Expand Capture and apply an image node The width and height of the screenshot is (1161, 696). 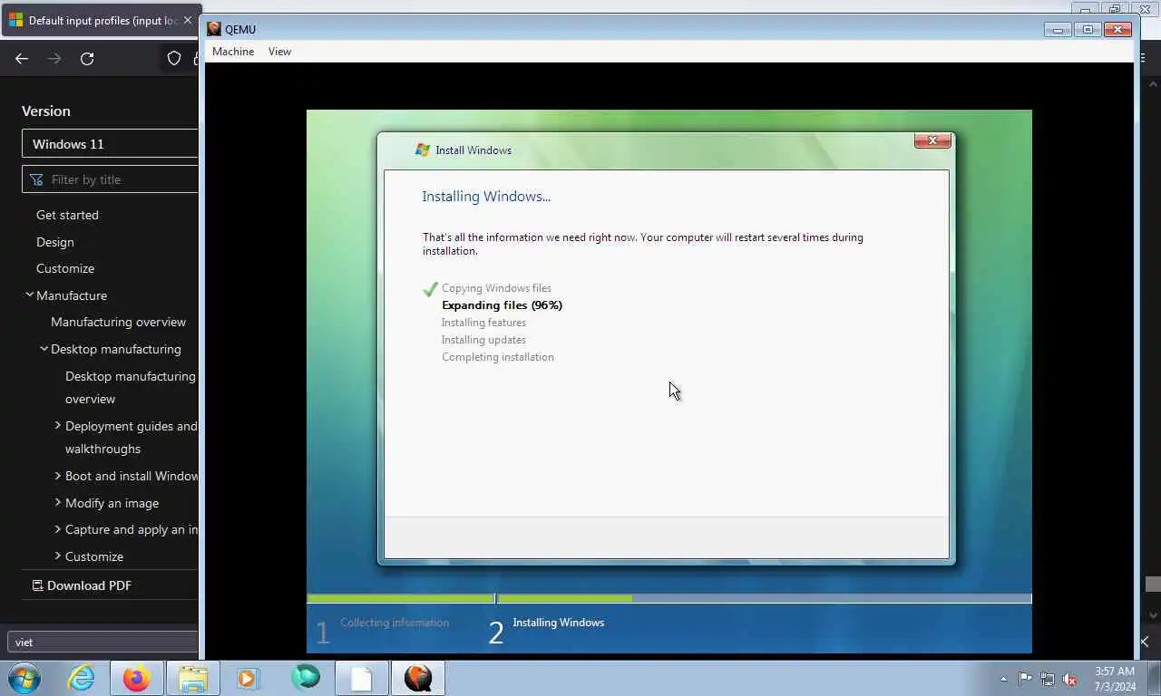(x=58, y=528)
